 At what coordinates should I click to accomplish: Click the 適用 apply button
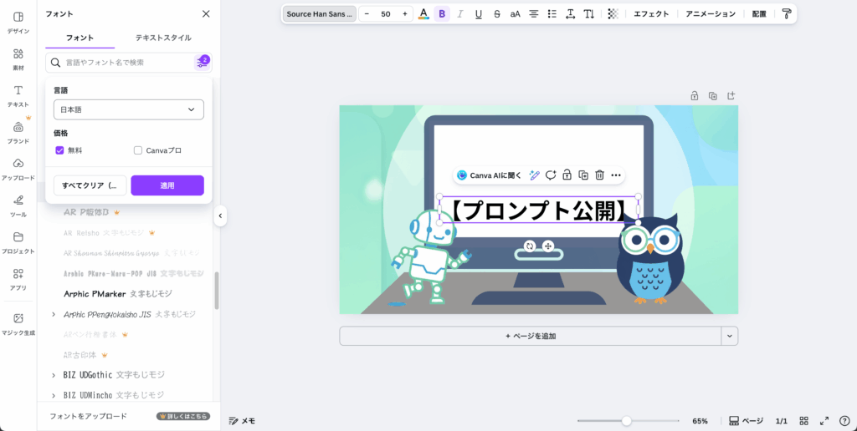167,185
